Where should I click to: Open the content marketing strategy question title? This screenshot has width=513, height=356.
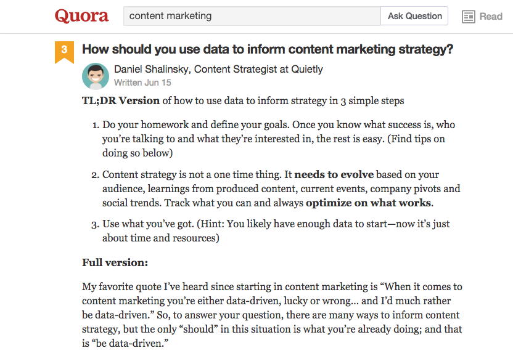pyautogui.click(x=268, y=49)
